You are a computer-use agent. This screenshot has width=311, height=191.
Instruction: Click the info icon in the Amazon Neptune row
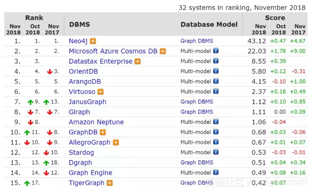pyautogui.click(x=216, y=121)
